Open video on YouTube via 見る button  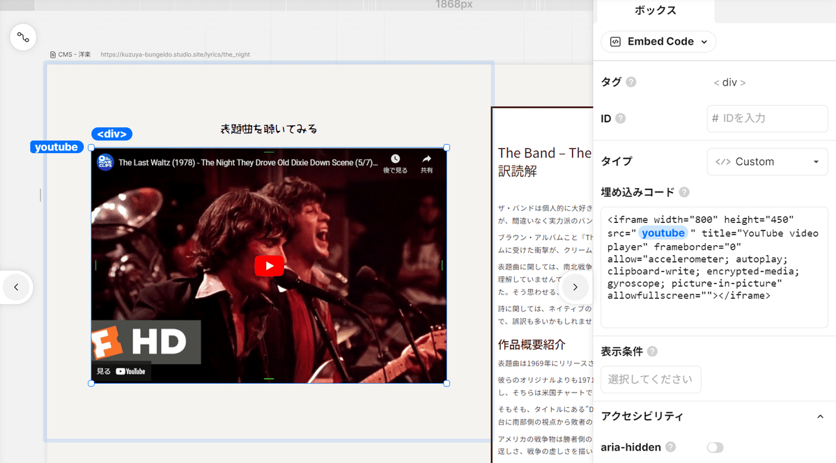(121, 371)
